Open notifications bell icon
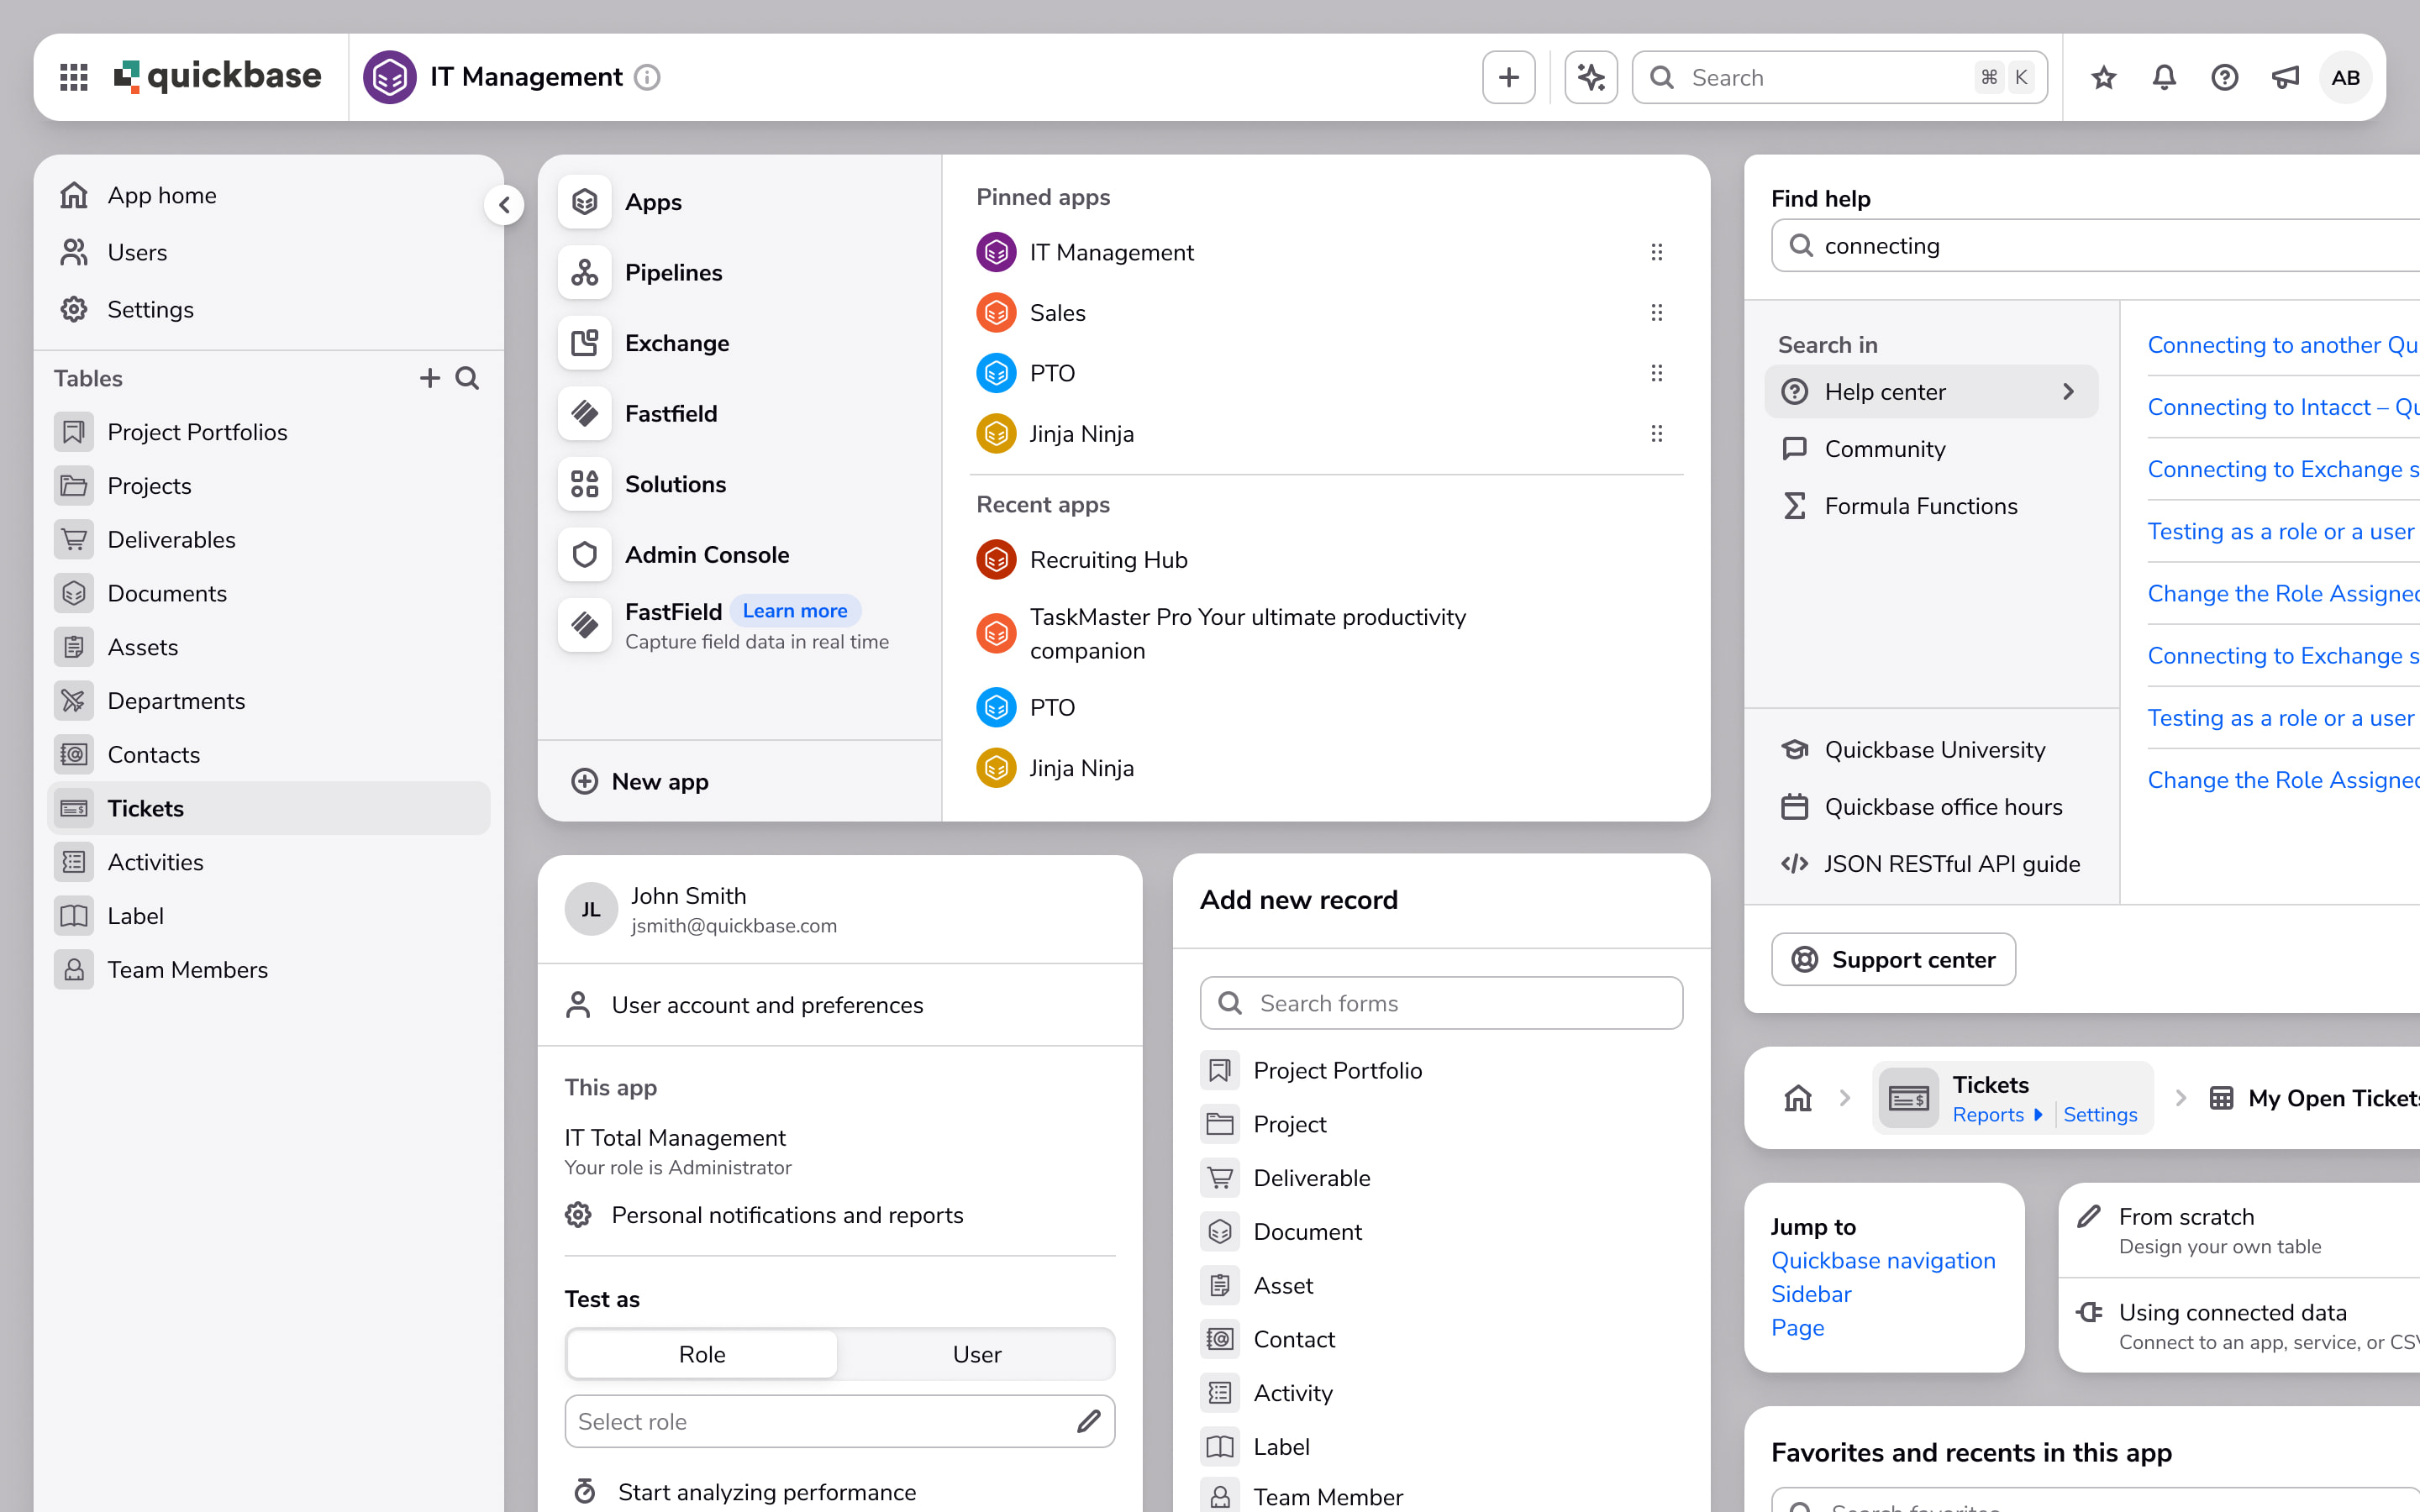This screenshot has width=2420, height=1512. (x=2164, y=77)
